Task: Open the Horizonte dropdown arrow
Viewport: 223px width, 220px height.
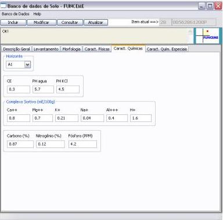Action: click(x=27, y=64)
